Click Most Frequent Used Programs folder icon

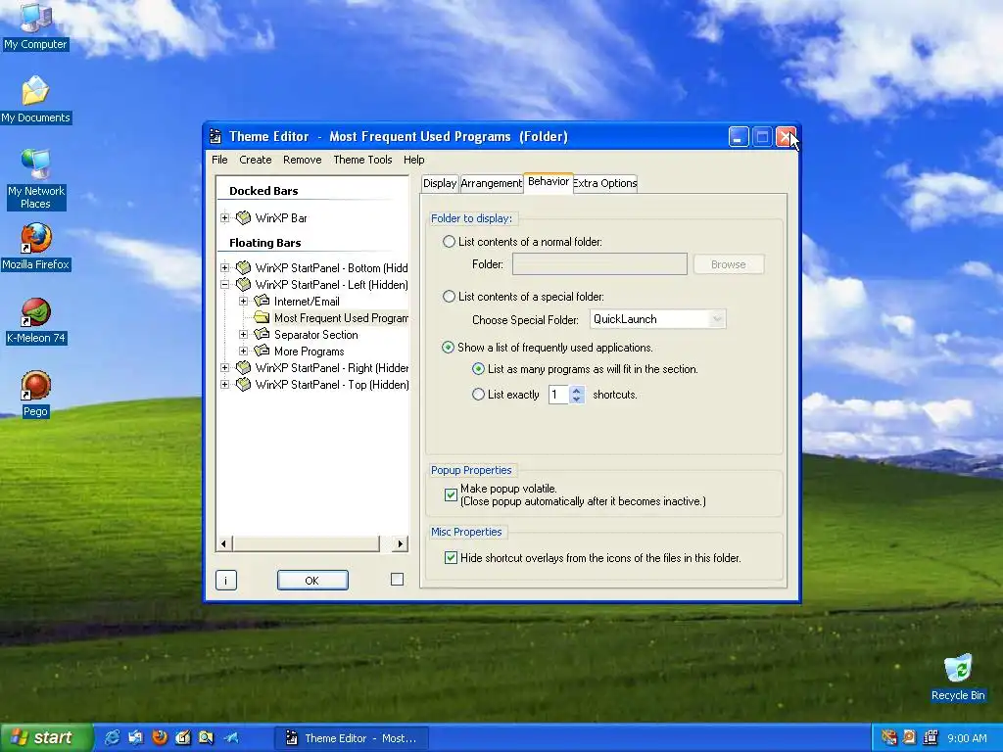coord(262,318)
